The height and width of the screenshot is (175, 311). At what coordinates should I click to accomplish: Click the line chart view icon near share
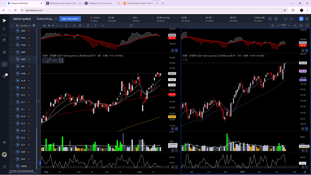tap(286, 19)
